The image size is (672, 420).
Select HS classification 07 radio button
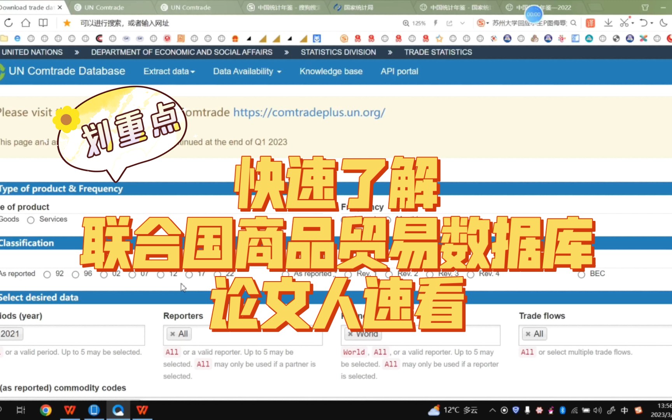point(132,275)
